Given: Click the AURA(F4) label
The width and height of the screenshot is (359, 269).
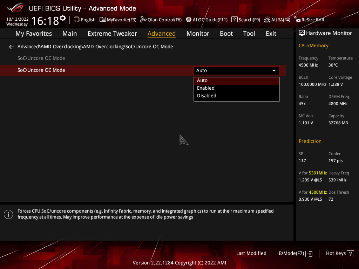Looking at the screenshot, I should click(281, 20).
